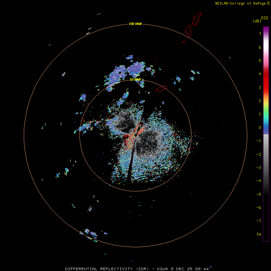Viewport: 271px width, 271px height.
Task: Click the red island outline on the 50 NMI ring
Action: coord(161,88)
